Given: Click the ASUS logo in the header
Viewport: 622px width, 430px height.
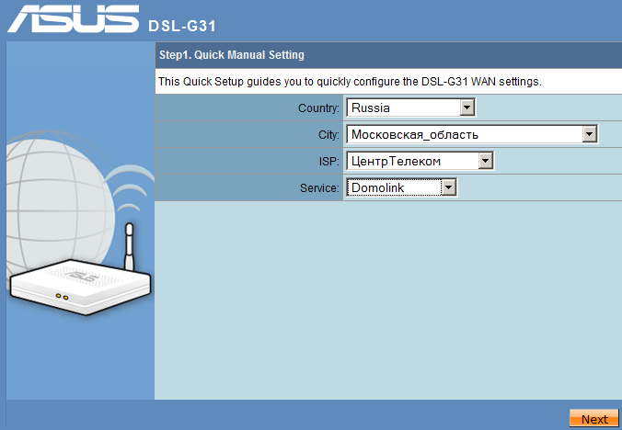Looking at the screenshot, I should pos(74,18).
